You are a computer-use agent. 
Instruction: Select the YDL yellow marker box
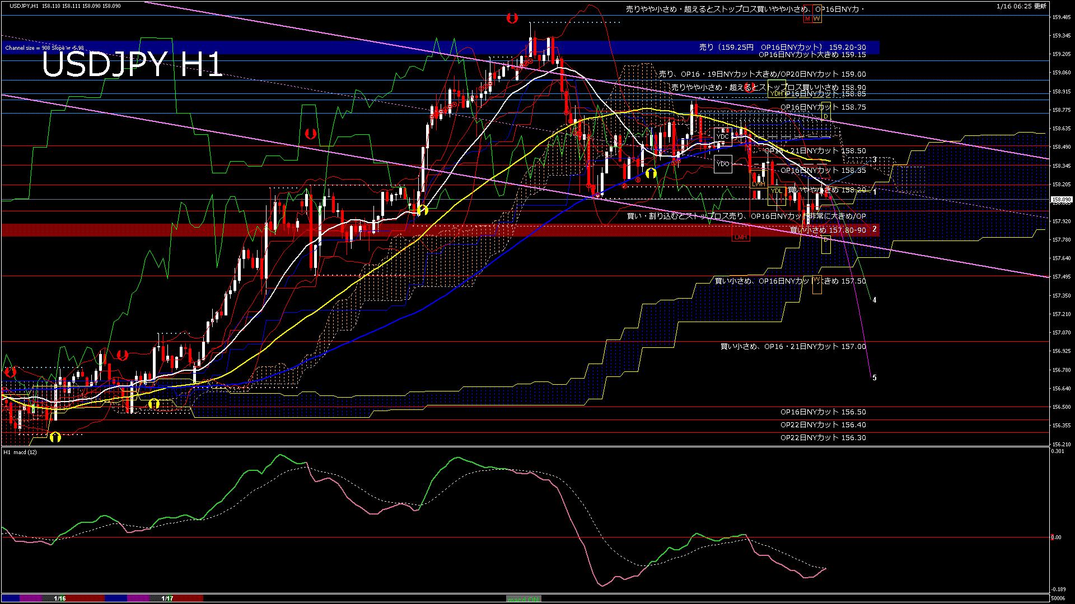pos(777,191)
